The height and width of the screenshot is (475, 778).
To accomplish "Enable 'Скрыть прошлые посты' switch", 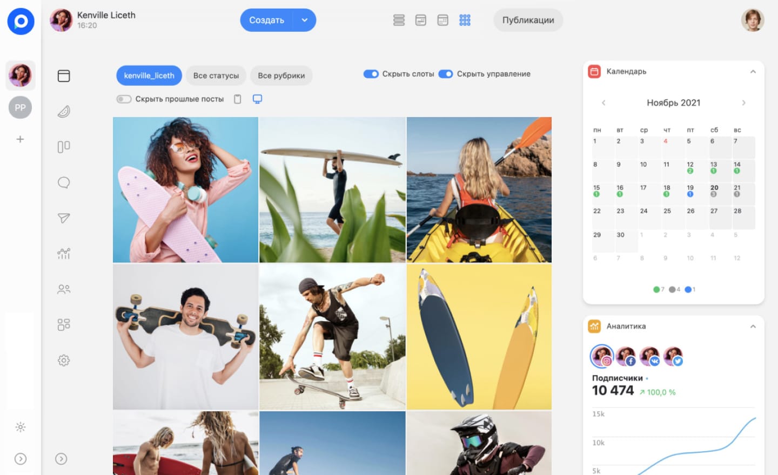I will [x=124, y=99].
